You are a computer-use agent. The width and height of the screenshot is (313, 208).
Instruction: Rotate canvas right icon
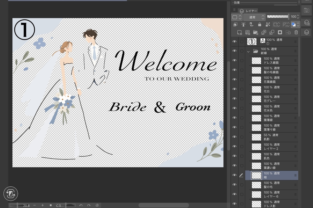(x=89, y=205)
